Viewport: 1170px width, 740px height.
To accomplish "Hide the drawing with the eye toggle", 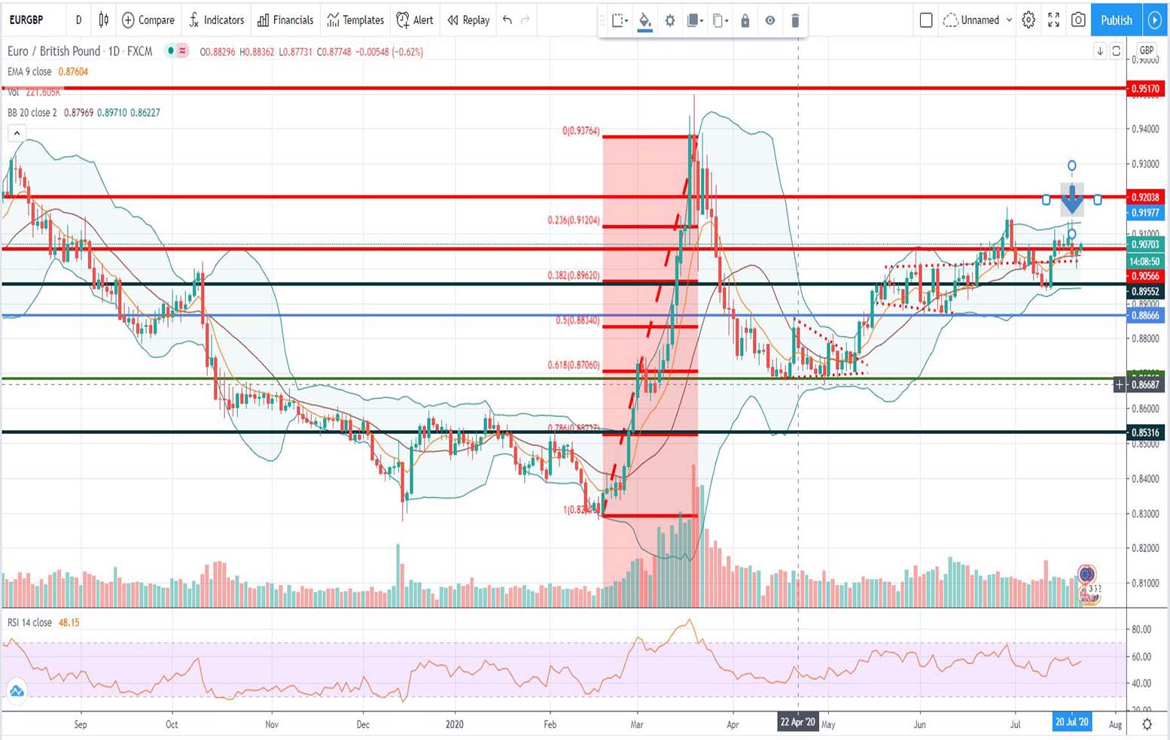I will coord(770,21).
